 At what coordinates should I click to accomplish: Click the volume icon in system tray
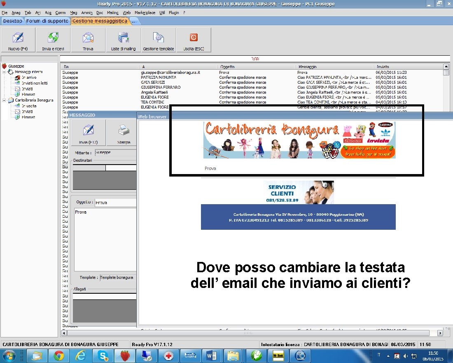coord(405,356)
